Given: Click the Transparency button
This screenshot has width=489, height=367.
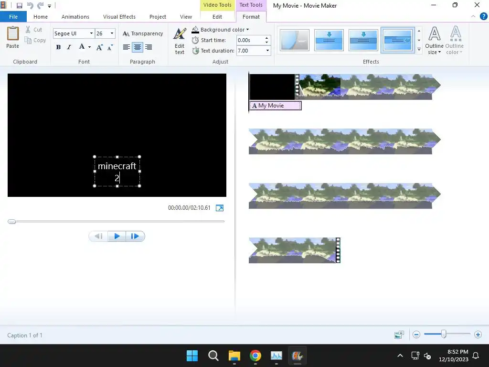Looking at the screenshot, I should pos(142,33).
